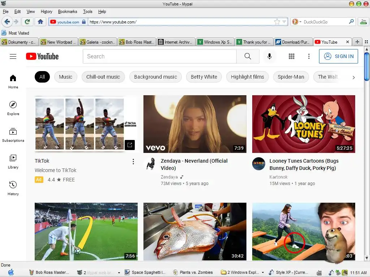Select the Background music filter chip
This screenshot has width=370, height=277.
(x=155, y=77)
